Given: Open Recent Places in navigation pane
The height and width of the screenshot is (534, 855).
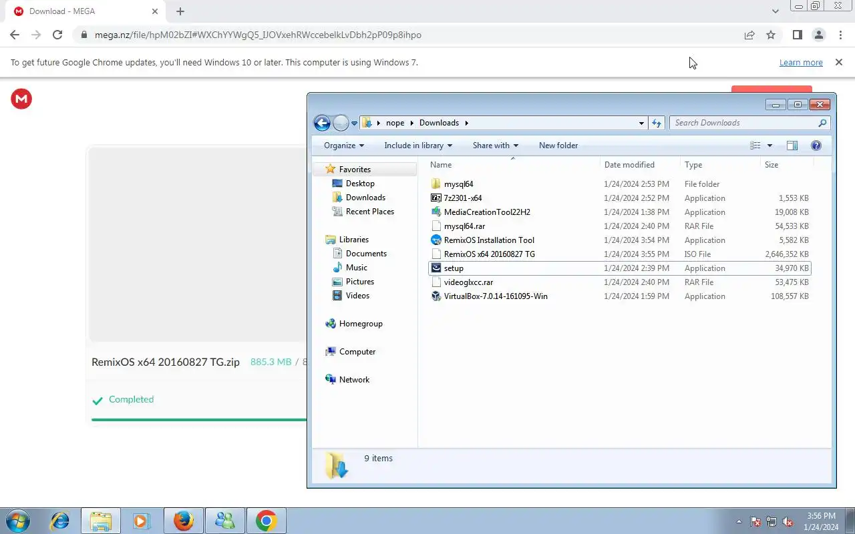Looking at the screenshot, I should pos(369,212).
